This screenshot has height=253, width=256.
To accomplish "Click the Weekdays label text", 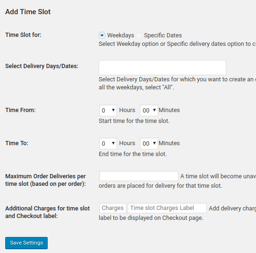I will pyautogui.click(x=120, y=35).
